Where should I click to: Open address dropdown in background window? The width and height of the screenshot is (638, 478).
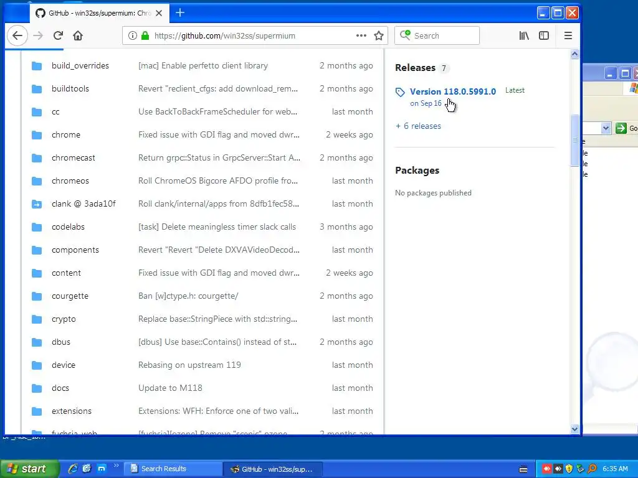tap(606, 128)
